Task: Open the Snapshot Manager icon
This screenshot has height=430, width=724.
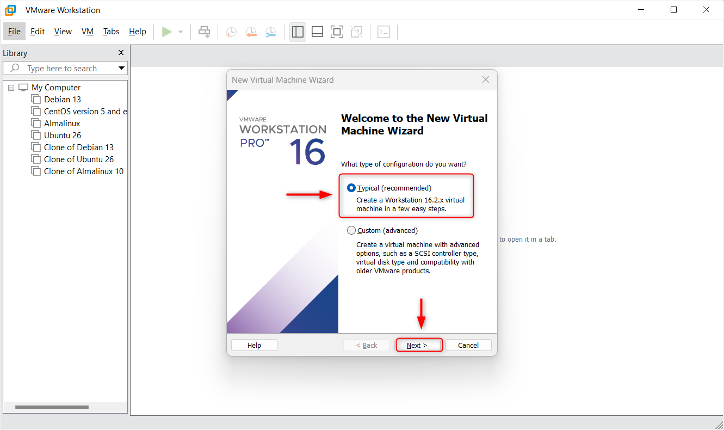Action: click(x=270, y=32)
